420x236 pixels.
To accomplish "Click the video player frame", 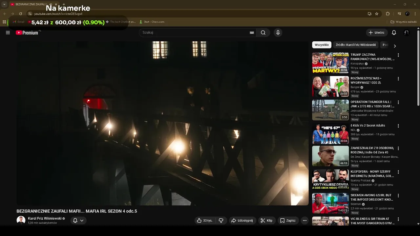I will [162, 123].
